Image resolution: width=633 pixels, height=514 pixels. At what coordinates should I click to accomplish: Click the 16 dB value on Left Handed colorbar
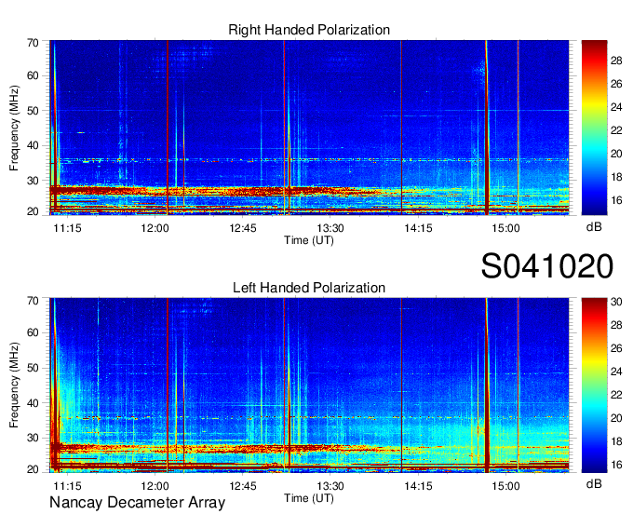click(x=616, y=465)
